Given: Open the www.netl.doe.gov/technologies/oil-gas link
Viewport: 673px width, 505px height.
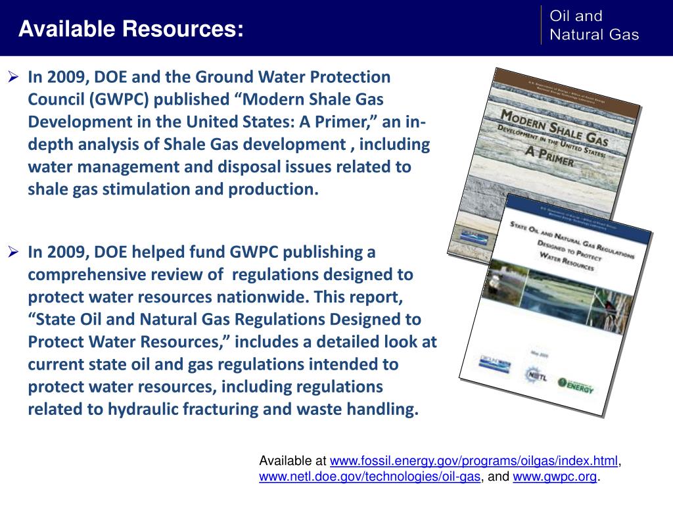Looking at the screenshot, I should point(369,477).
